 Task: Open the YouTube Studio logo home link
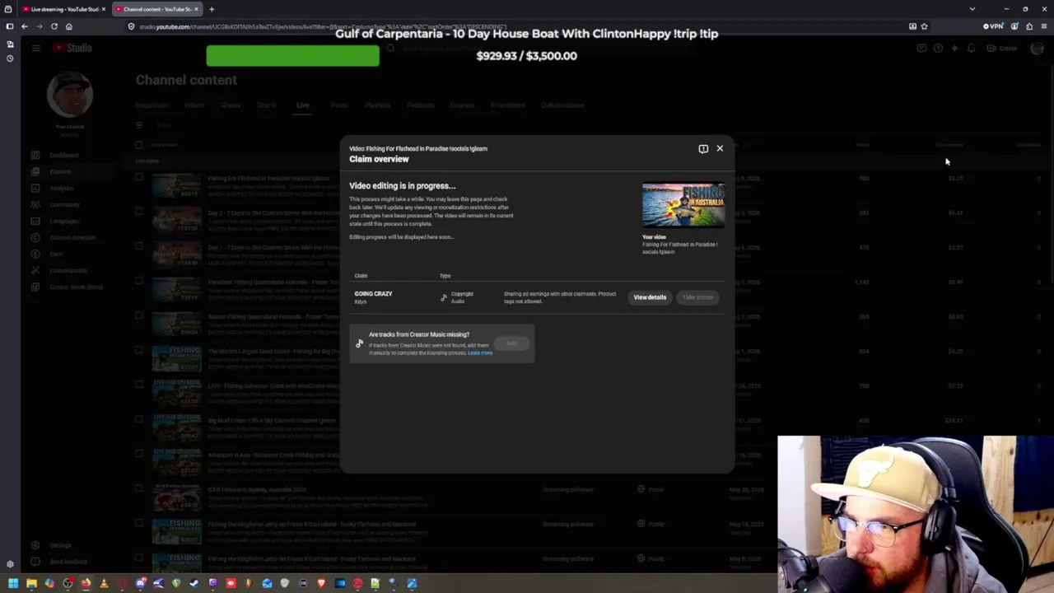pos(72,48)
